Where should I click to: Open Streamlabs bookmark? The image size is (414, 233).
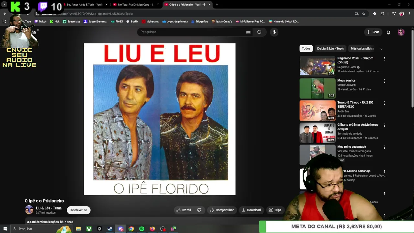(x=71, y=22)
